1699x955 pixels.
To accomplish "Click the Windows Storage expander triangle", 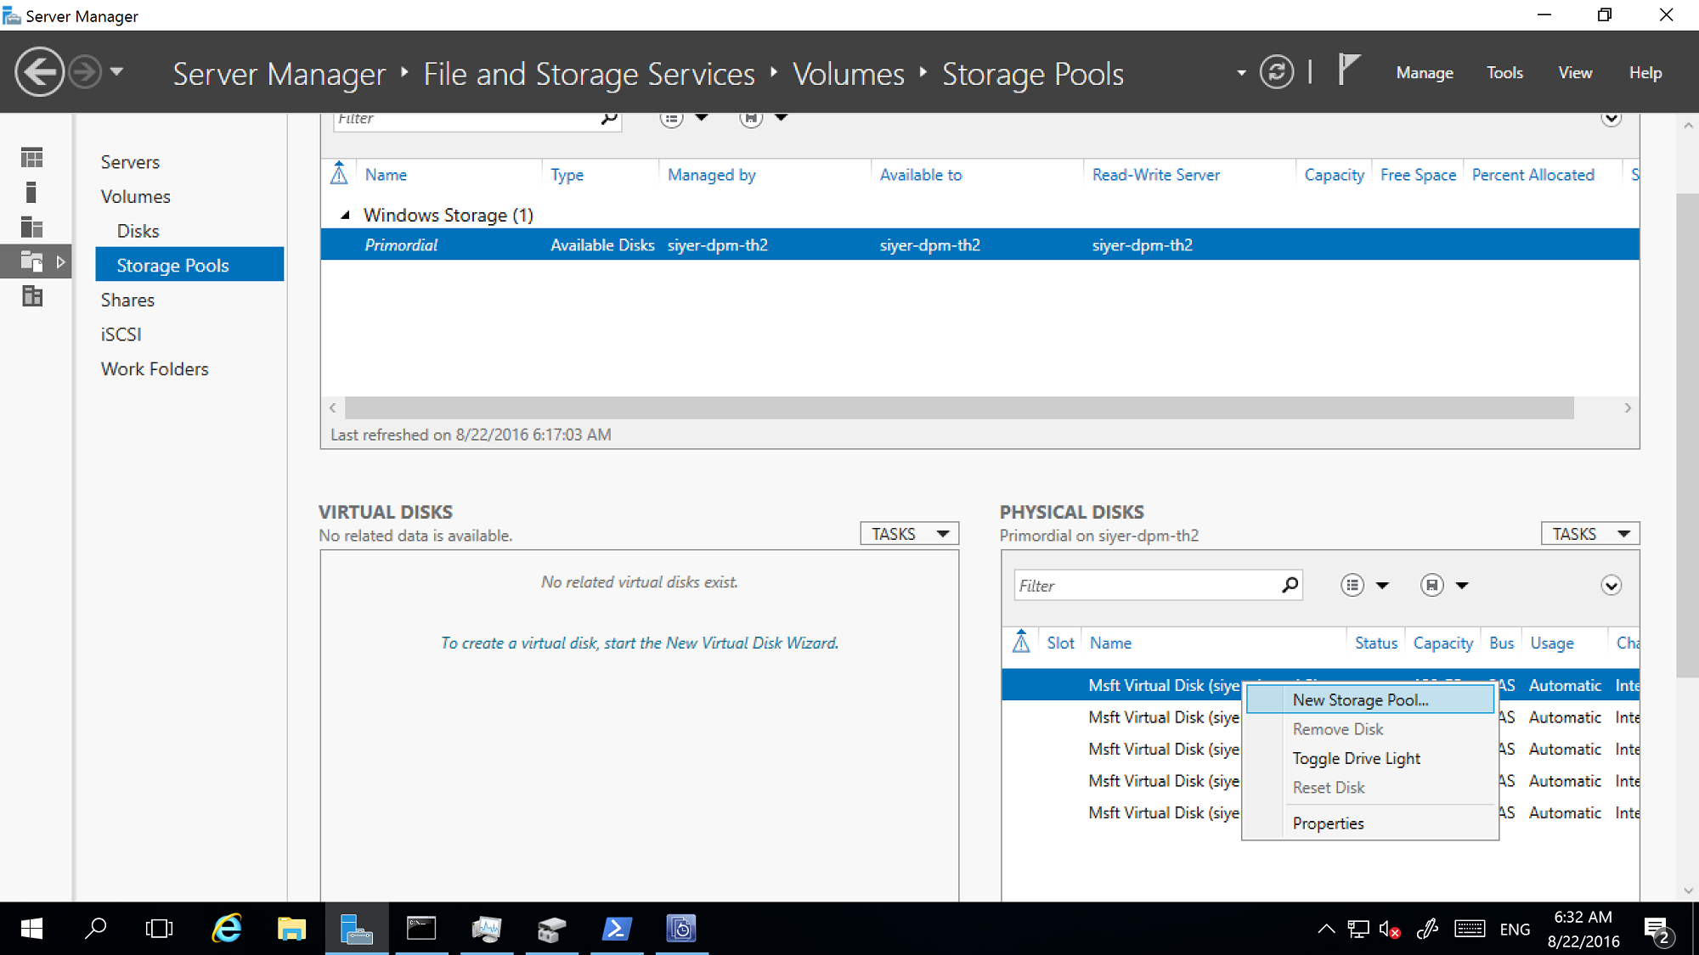I will pyautogui.click(x=343, y=215).
